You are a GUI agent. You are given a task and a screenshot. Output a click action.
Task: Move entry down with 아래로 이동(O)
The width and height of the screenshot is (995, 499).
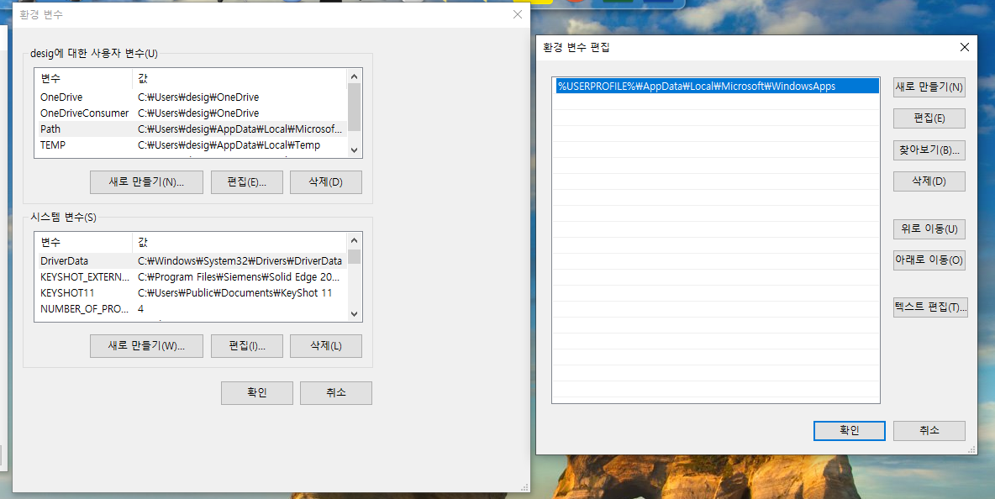click(929, 260)
